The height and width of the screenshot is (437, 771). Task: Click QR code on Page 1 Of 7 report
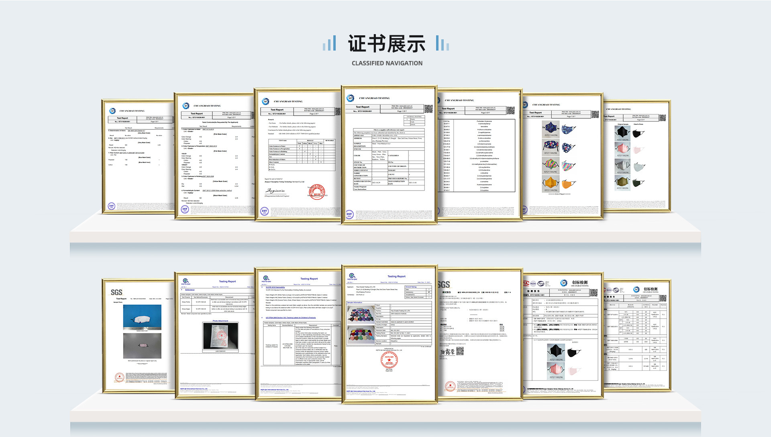[x=428, y=108]
